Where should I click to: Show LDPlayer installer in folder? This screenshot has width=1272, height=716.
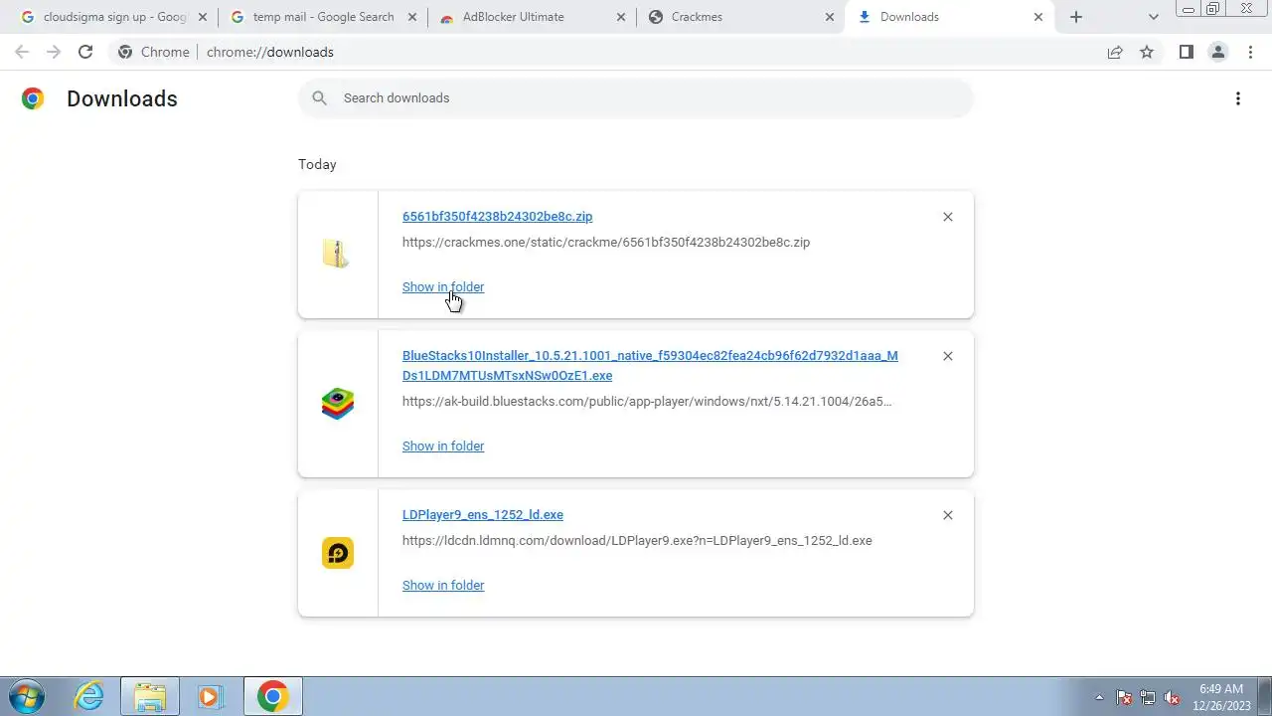click(443, 586)
